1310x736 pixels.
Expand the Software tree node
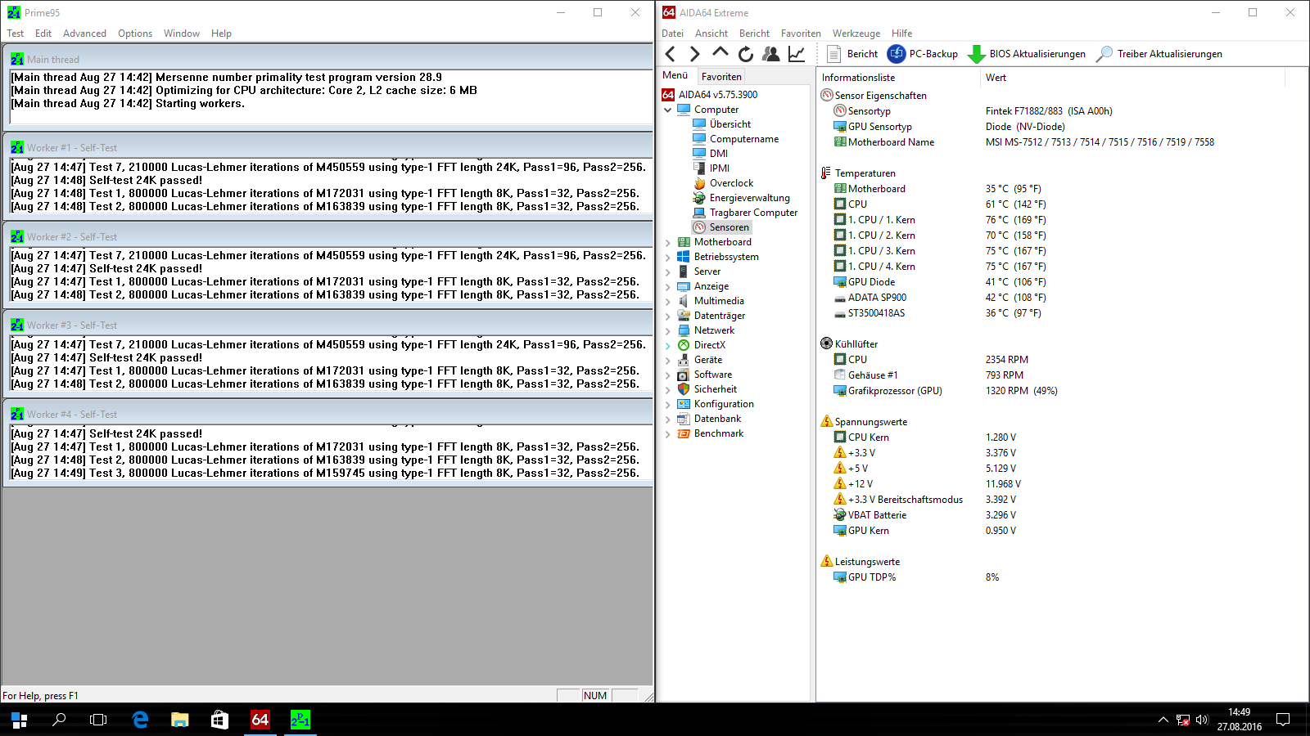pos(668,375)
